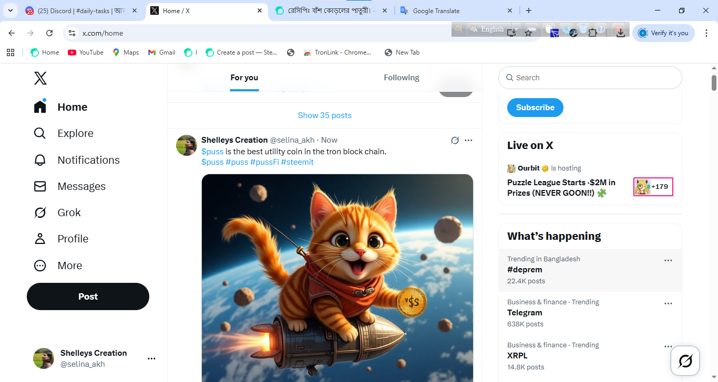This screenshot has height=382, width=718.
Task: Open the English language selector in the floating bar
Action: tap(495, 29)
